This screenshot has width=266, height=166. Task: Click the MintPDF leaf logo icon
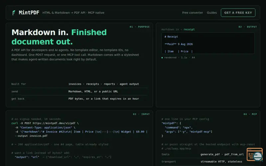click(14, 13)
